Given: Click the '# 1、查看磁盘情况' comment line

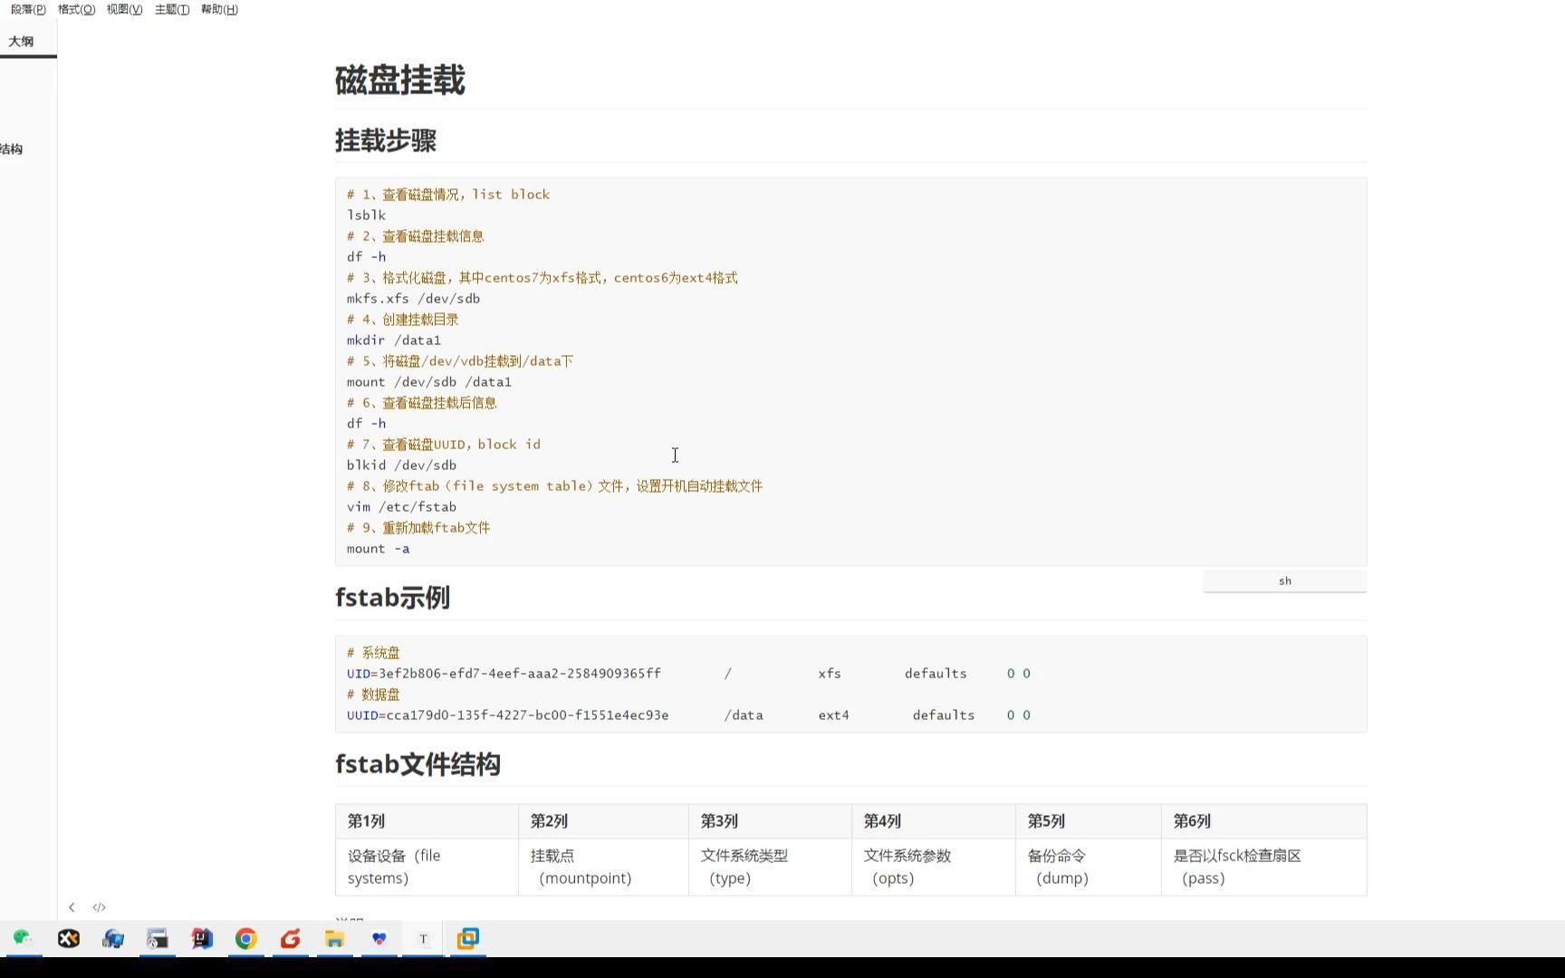Looking at the screenshot, I should [x=448, y=195].
